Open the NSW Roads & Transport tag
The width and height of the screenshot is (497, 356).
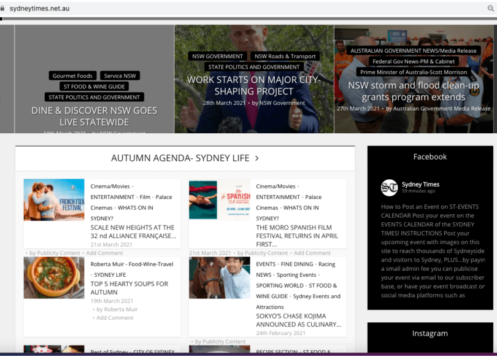pyautogui.click(x=285, y=56)
